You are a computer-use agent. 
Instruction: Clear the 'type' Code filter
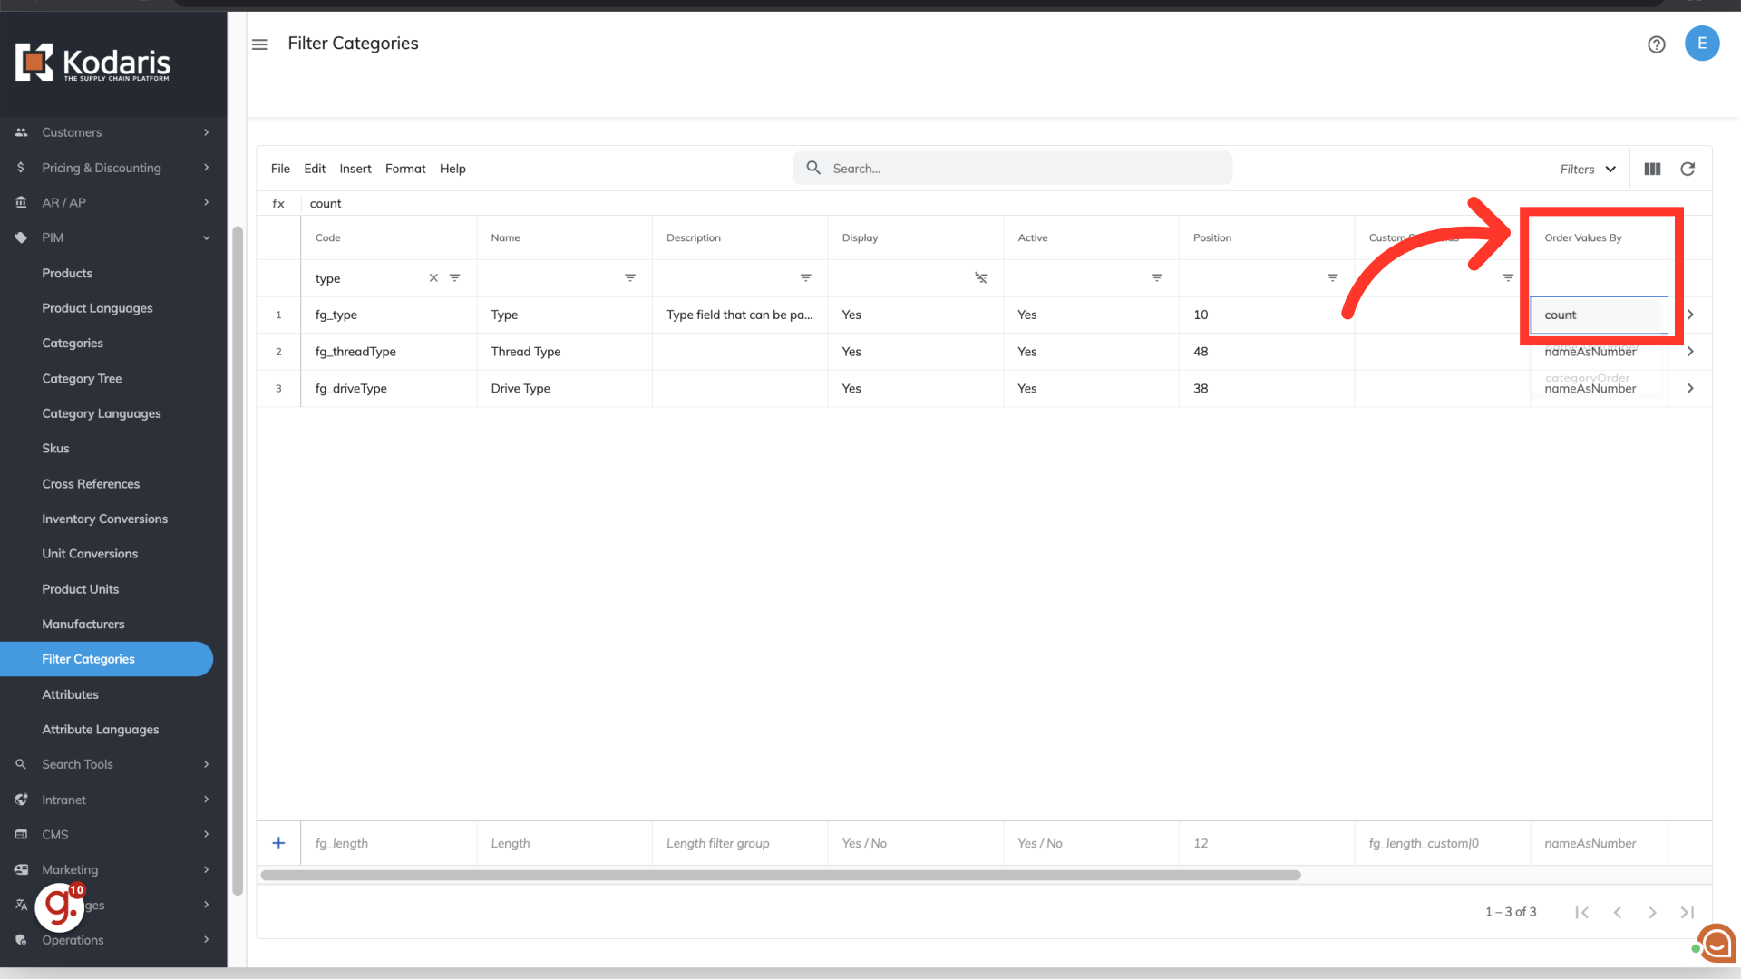click(433, 278)
